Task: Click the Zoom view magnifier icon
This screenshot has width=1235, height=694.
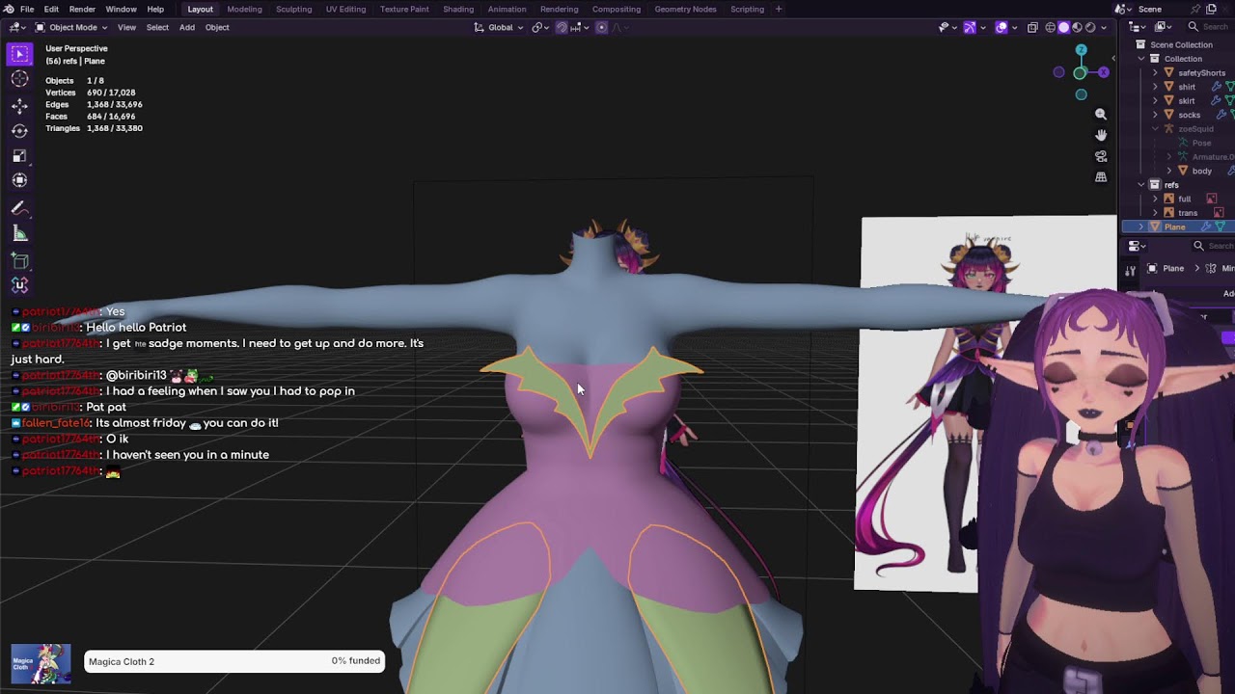Action: tap(1101, 114)
